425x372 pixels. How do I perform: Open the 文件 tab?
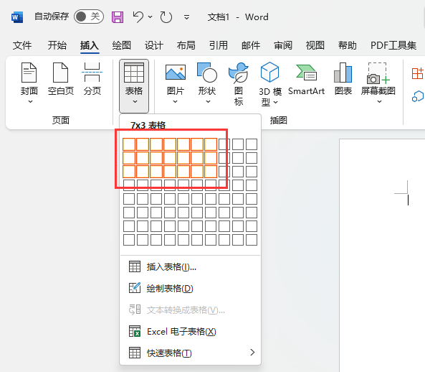tap(22, 45)
